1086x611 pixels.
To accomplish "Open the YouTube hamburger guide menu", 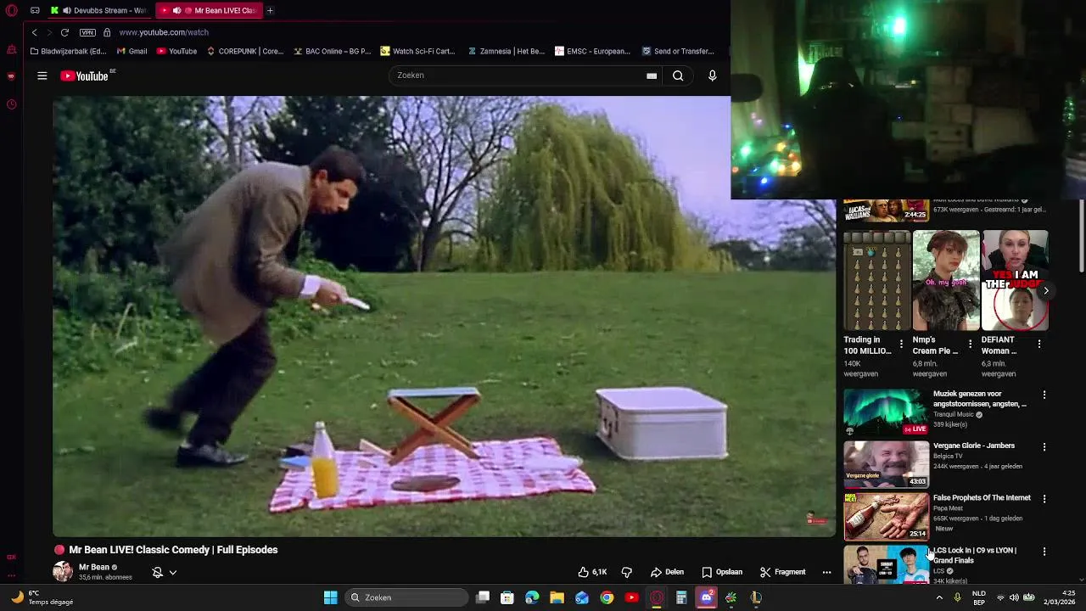I will tap(42, 76).
